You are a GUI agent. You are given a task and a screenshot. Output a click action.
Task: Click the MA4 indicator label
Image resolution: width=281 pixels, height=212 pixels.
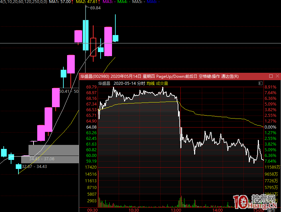point(124,2)
